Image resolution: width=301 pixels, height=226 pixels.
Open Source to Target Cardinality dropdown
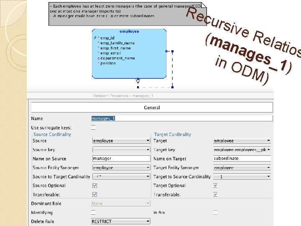[x=121, y=176]
